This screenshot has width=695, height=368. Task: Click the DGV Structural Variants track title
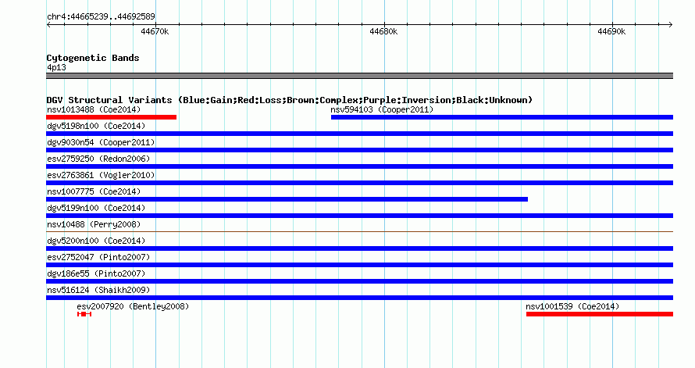tap(290, 100)
